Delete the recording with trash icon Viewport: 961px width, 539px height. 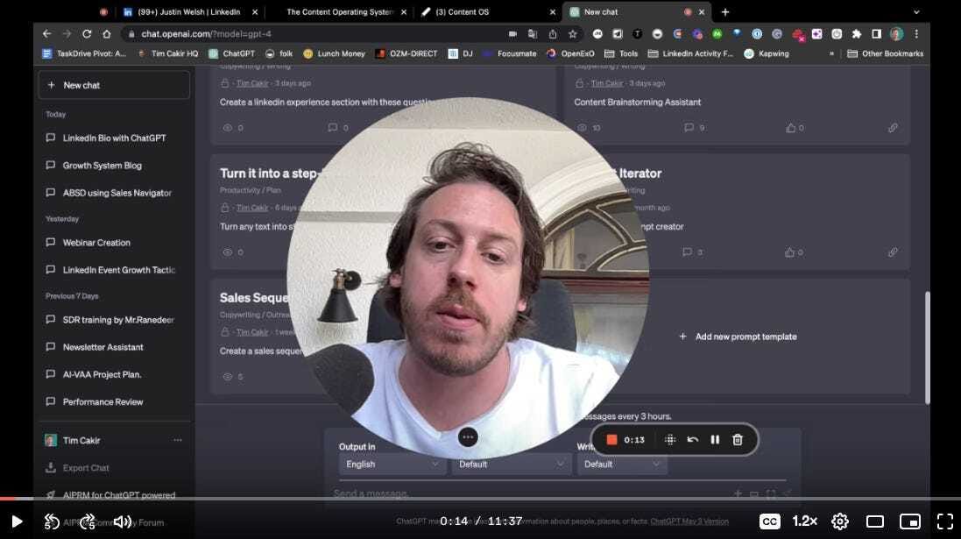738,440
